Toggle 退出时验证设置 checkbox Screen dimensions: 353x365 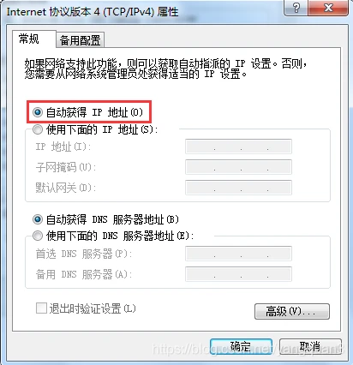coord(41,308)
